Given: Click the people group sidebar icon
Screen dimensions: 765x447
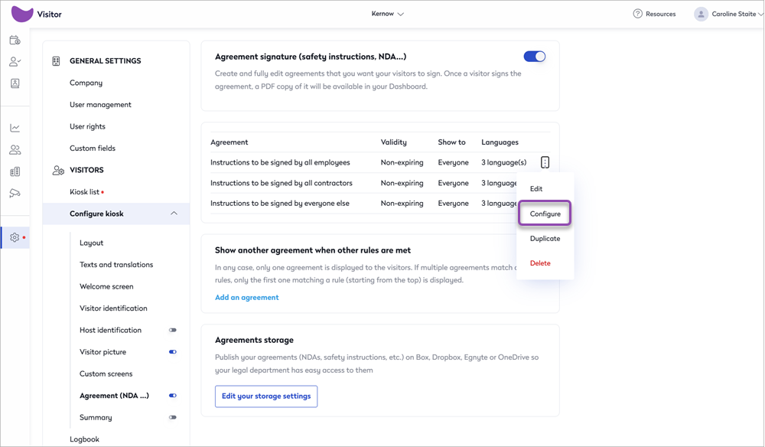Looking at the screenshot, I should (15, 150).
